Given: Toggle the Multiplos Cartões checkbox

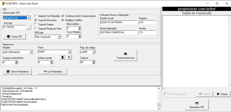Looking at the screenshot, I should [63, 20].
